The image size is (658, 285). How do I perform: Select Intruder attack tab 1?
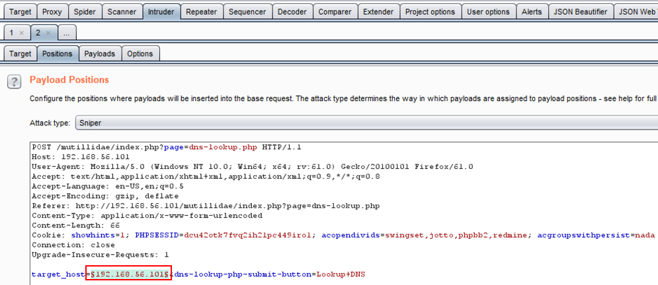click(x=13, y=32)
